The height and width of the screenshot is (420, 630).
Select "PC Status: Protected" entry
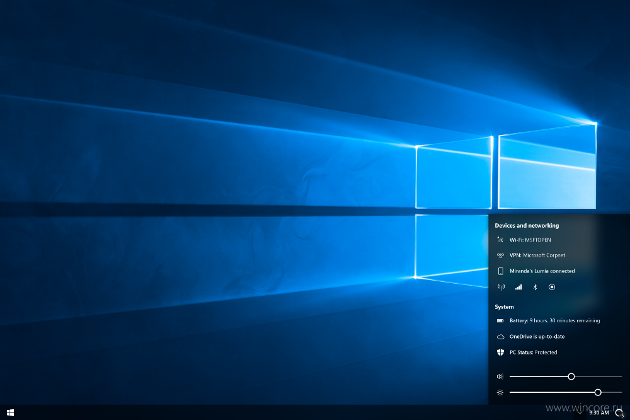click(533, 353)
